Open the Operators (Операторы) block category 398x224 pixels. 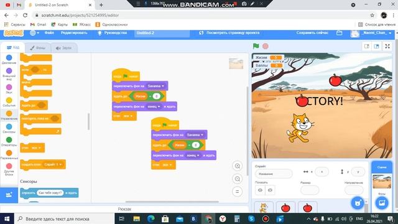(9, 141)
